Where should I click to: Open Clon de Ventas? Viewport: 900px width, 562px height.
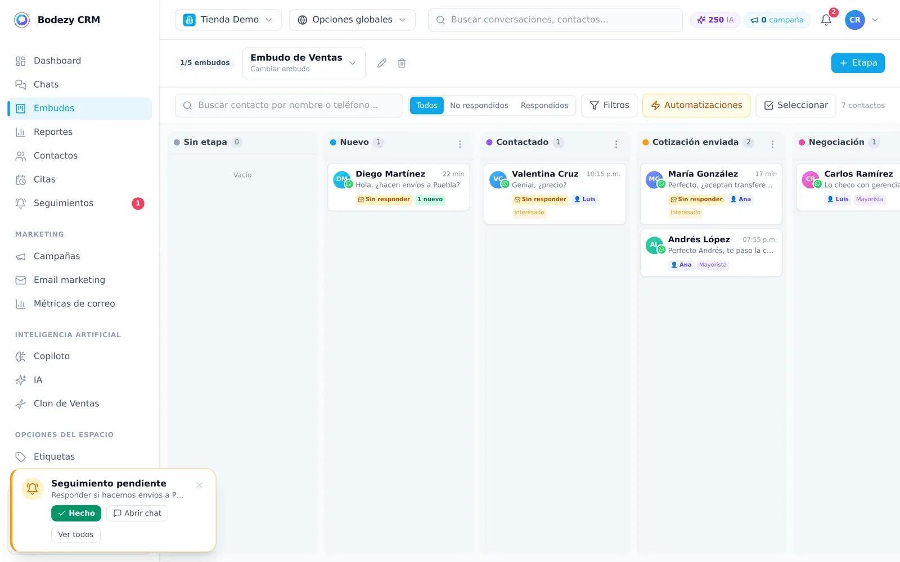coord(80,404)
